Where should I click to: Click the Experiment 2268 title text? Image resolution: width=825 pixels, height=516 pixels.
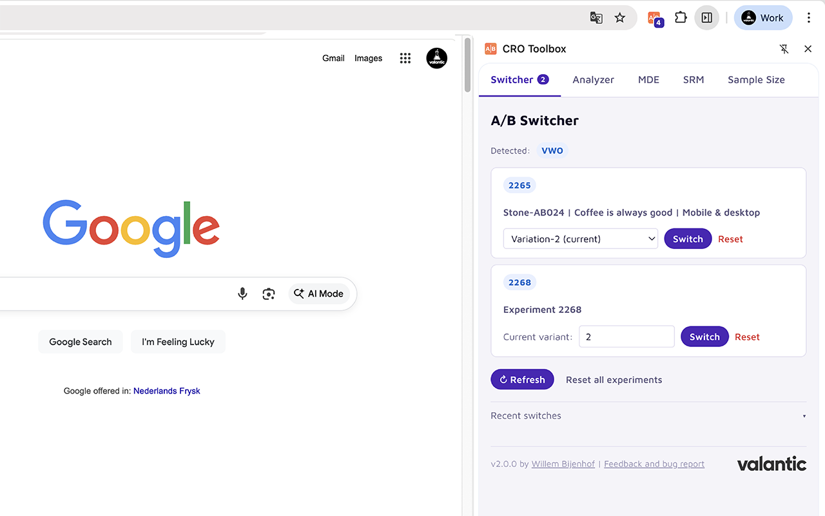pyautogui.click(x=542, y=310)
